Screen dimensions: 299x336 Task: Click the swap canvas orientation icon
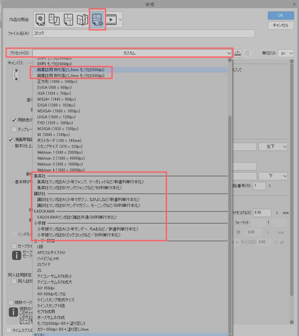(x=16, y=75)
